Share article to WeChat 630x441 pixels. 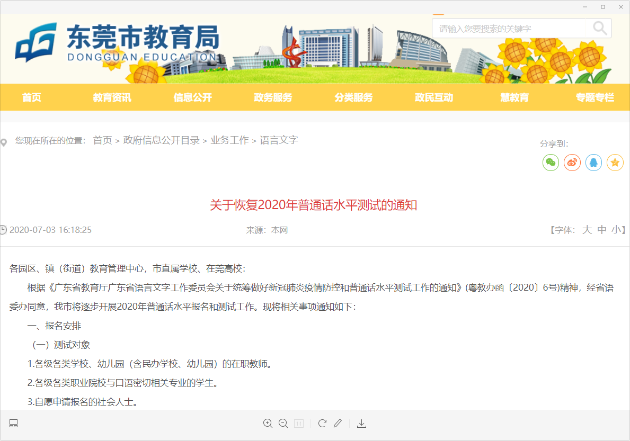551,163
